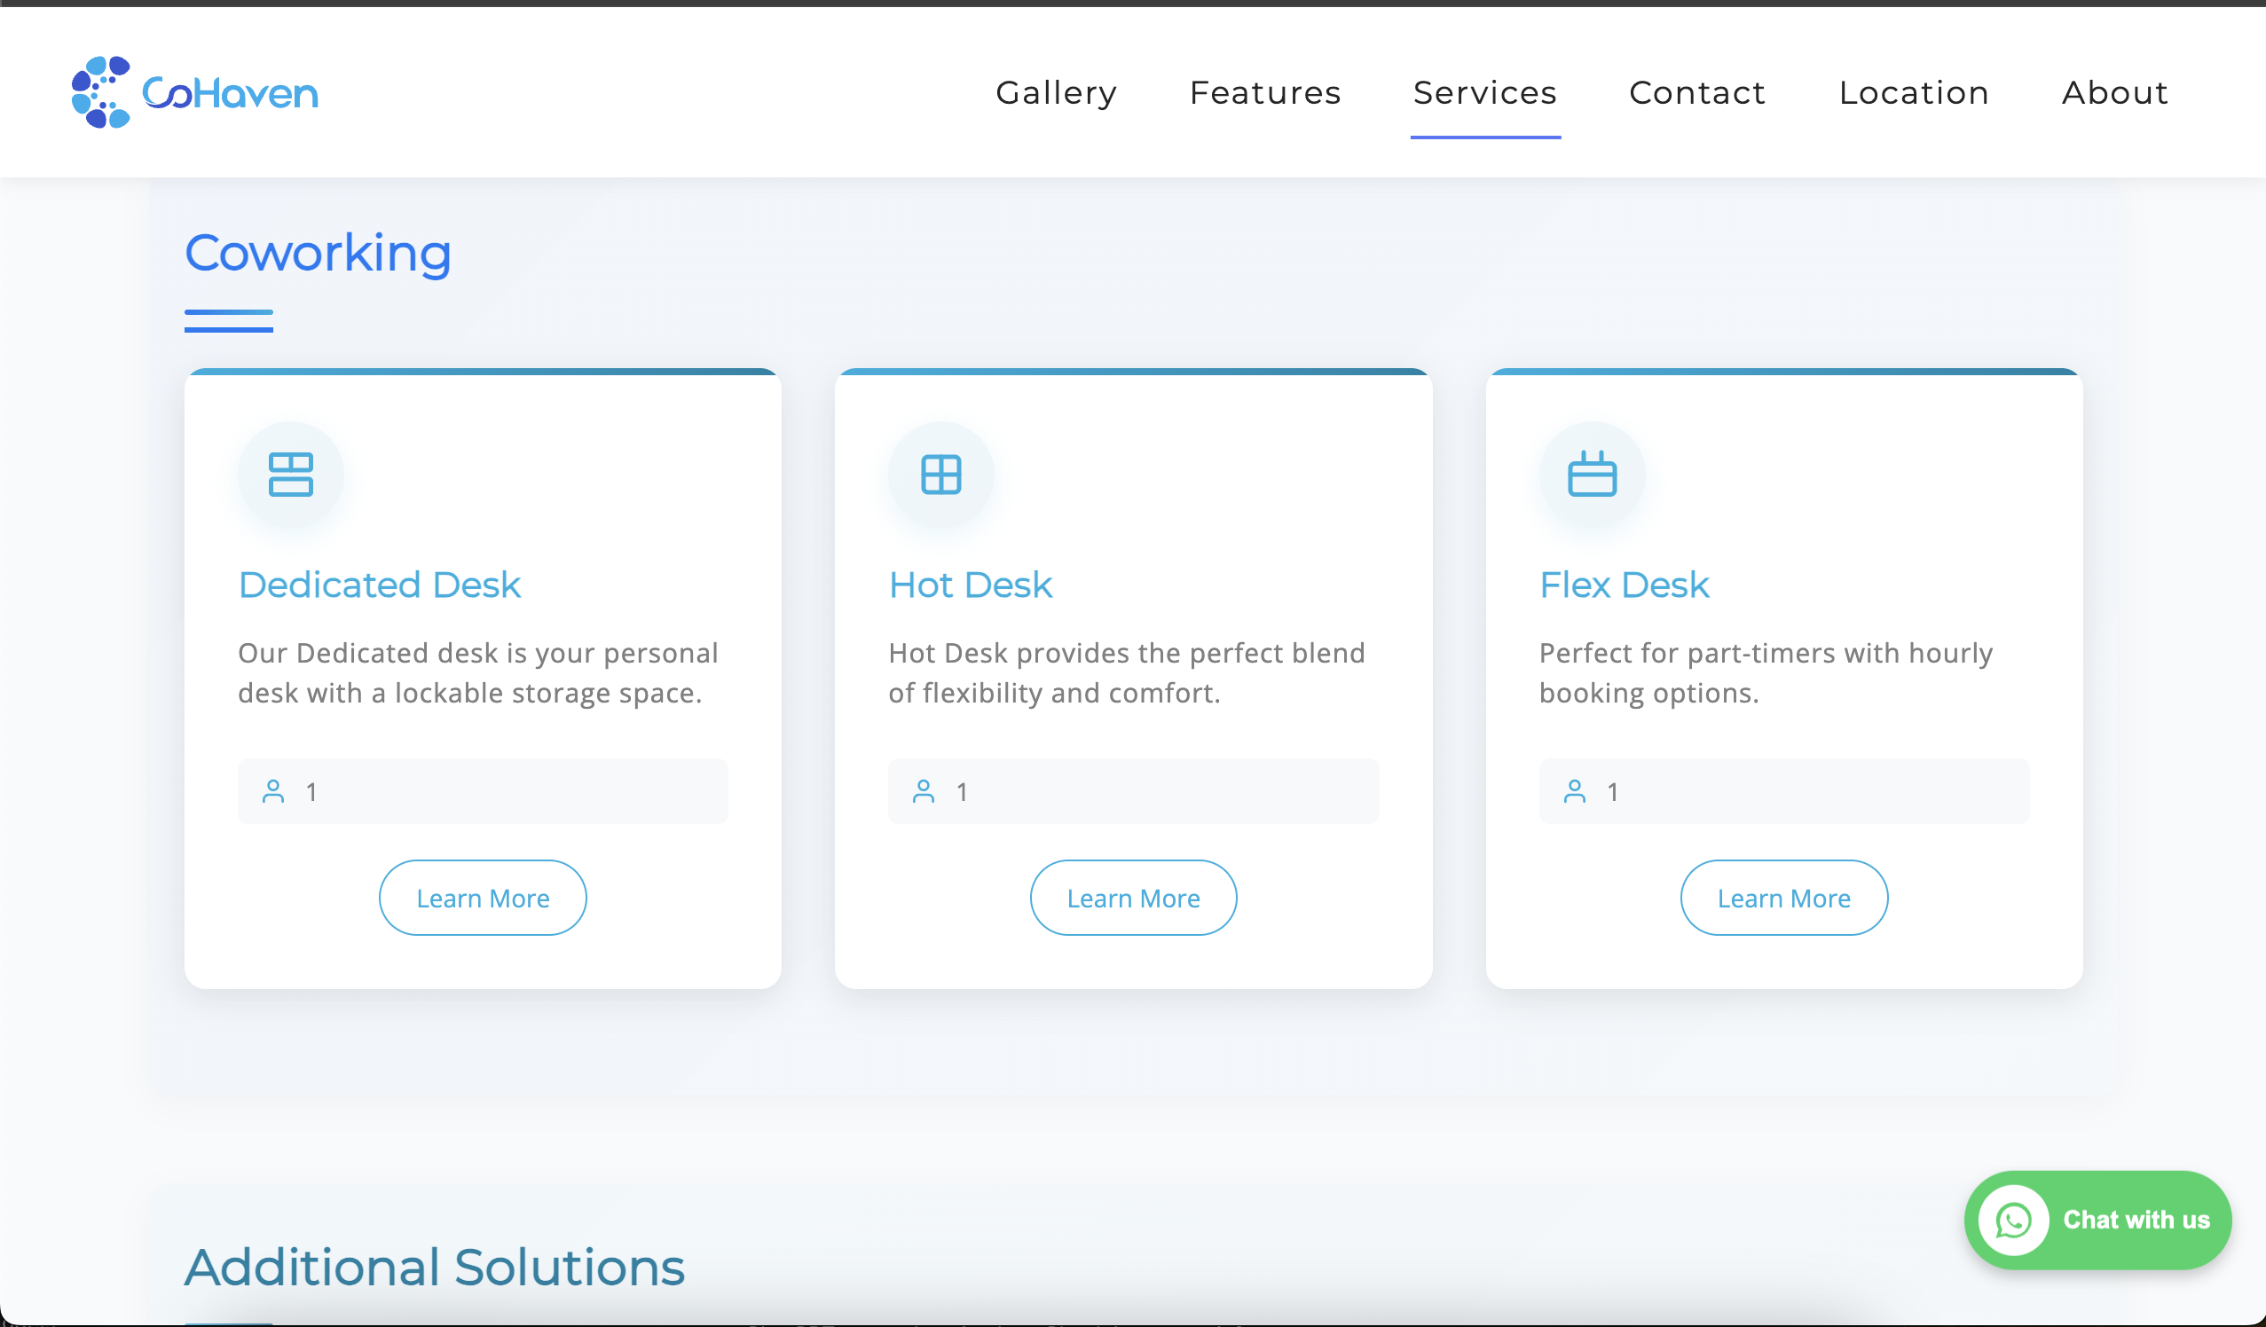
Task: Open the Contact page link
Action: pos(1696,92)
